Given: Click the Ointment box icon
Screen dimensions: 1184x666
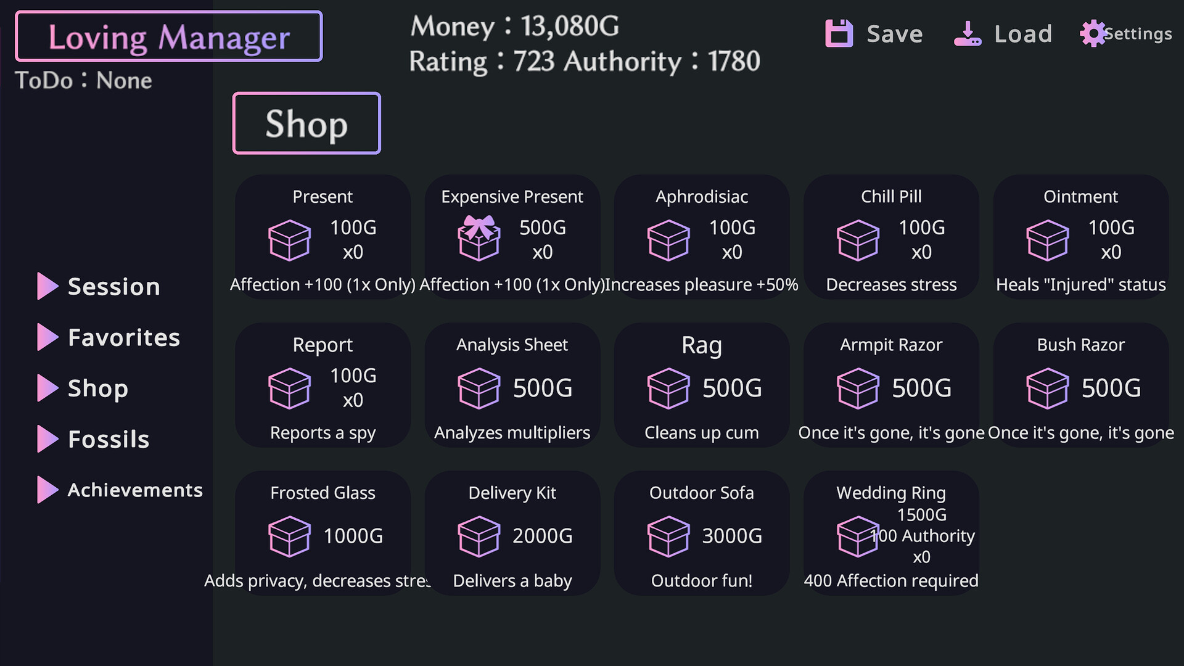Looking at the screenshot, I should coord(1047,240).
